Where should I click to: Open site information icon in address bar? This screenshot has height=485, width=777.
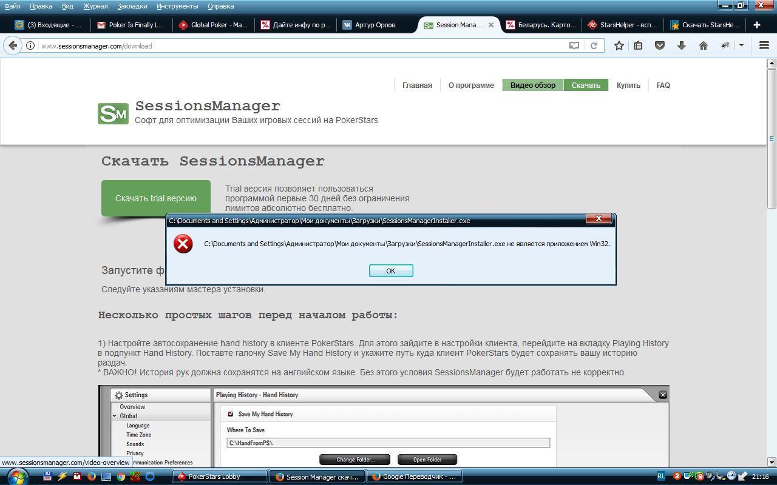tap(30, 45)
